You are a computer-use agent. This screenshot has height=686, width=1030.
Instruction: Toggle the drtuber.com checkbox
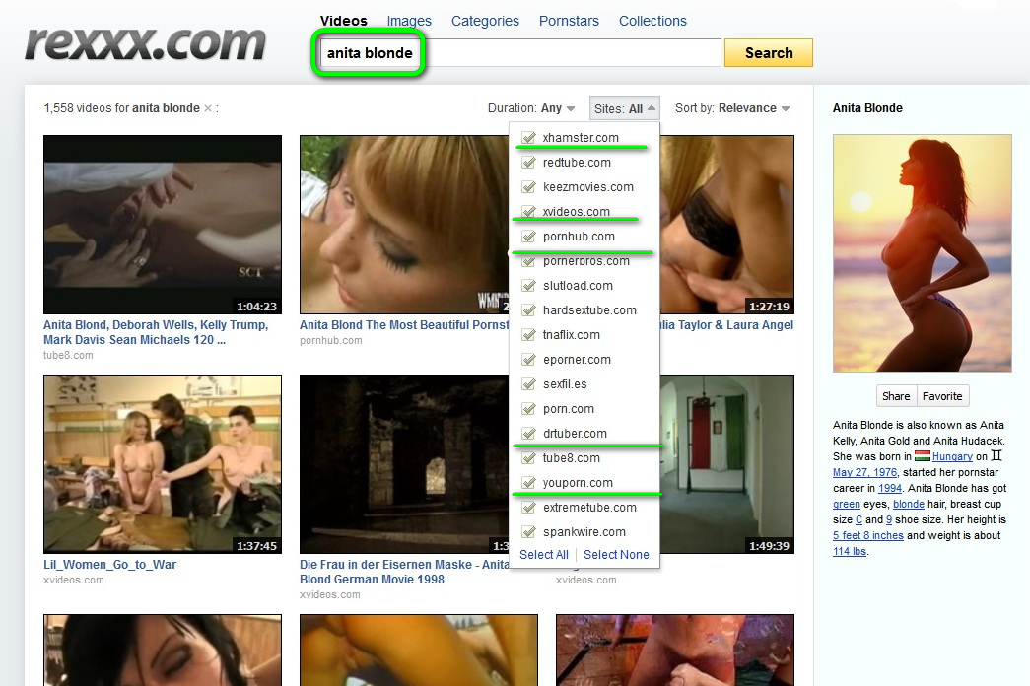point(528,433)
